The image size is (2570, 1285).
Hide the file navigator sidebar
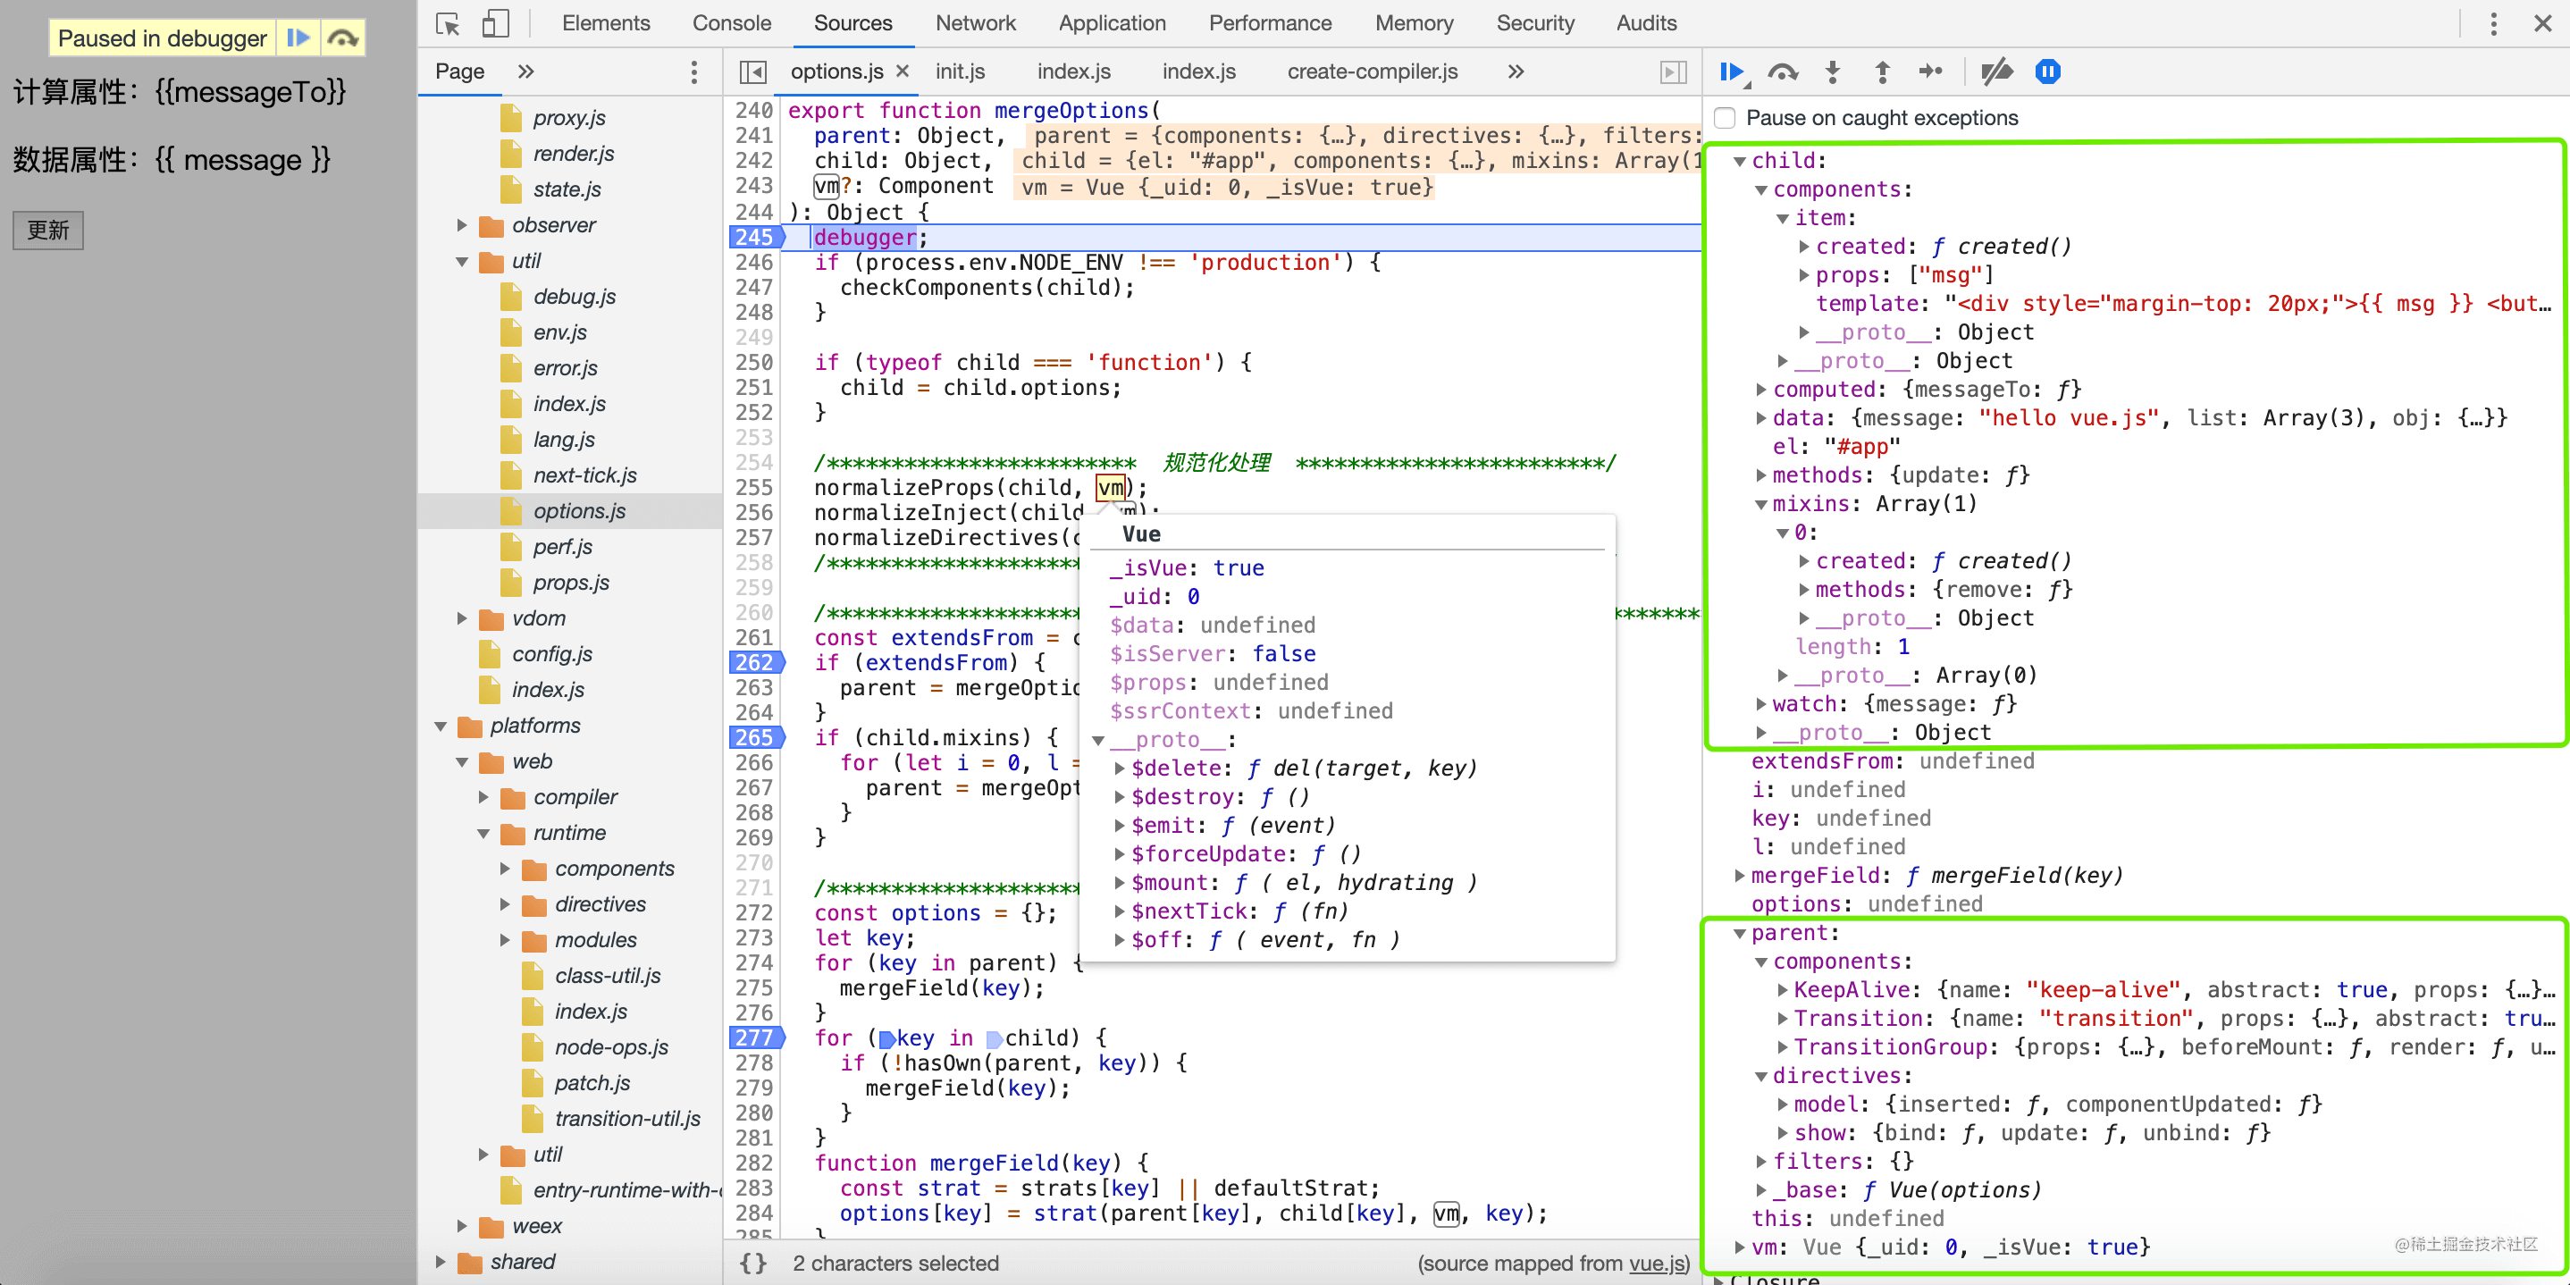[753, 71]
